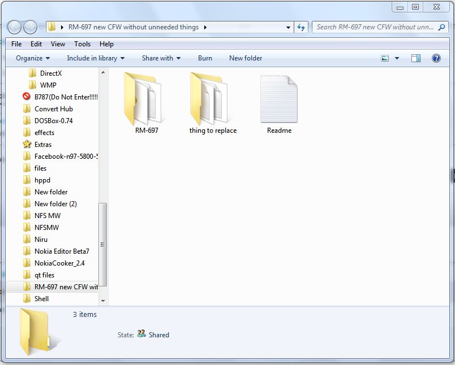Open the View menu
Image resolution: width=455 pixels, height=365 pixels.
[x=58, y=44]
